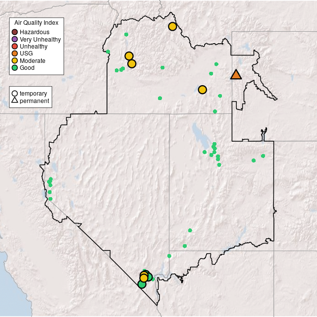This screenshot has height=317, width=317.
Task: Click the orange USG triangle marker
Action: pos(236,75)
